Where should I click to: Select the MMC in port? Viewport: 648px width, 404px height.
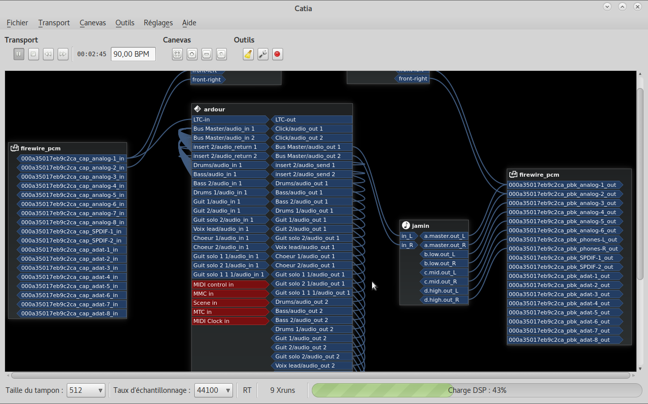[x=230, y=294]
